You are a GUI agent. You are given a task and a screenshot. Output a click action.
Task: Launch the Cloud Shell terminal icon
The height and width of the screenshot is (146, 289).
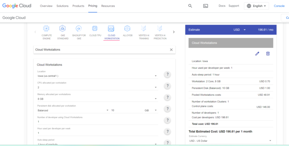pyautogui.click(x=205, y=6)
